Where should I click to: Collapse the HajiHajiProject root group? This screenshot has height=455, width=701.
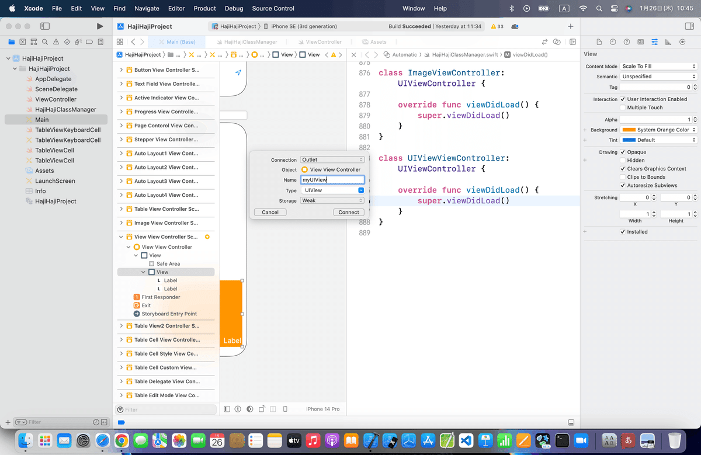[9, 58]
